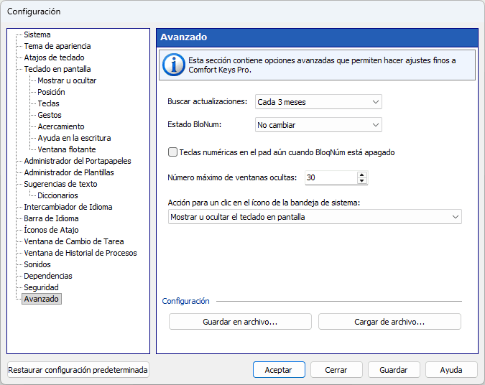Confirm with the Aceptar button
Screen dimensions: 485x385
(279, 370)
